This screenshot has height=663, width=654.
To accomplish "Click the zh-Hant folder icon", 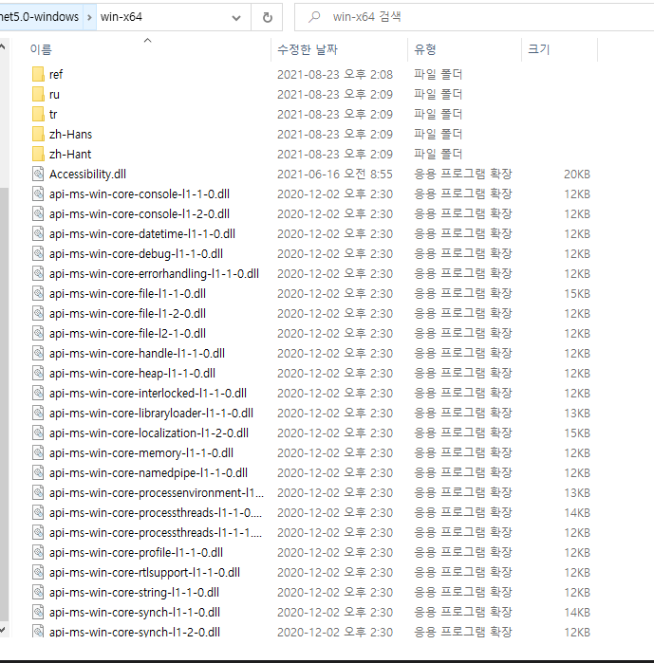I will tap(38, 154).
